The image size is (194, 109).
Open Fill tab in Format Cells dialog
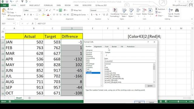[122, 47]
